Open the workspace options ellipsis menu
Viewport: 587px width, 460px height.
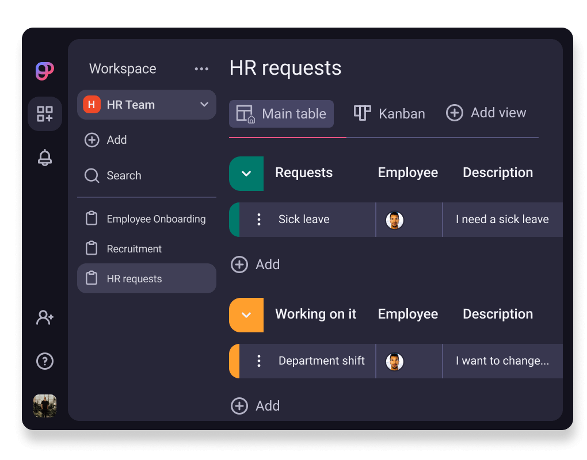click(x=201, y=68)
